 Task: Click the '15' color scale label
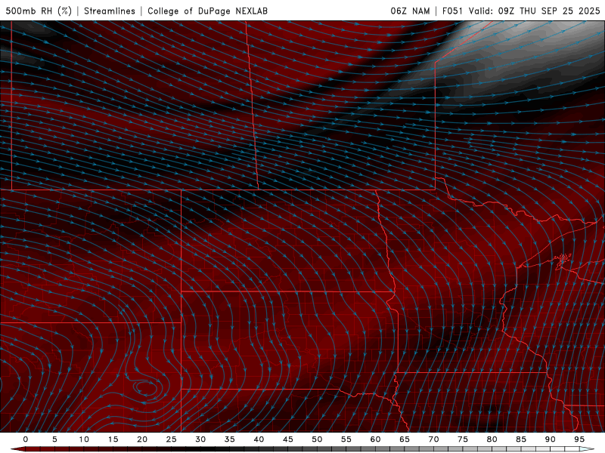pyautogui.click(x=113, y=439)
